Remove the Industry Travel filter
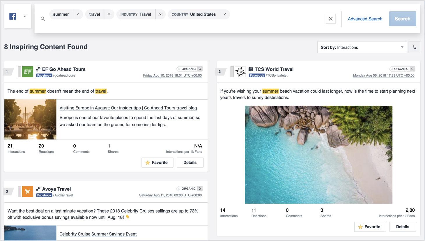Image resolution: width=425 pixels, height=241 pixels. 160,14
